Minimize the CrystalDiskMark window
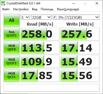 pyautogui.click(x=74, y=3)
